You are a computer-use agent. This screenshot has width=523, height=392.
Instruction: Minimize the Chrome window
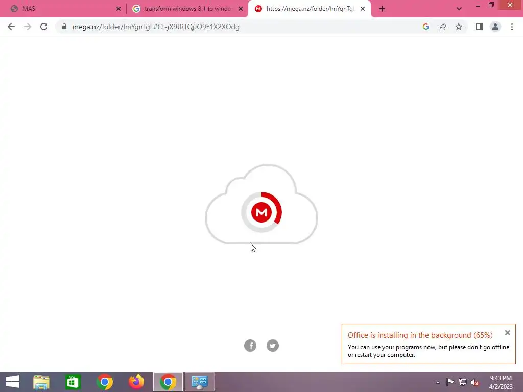point(478,5)
